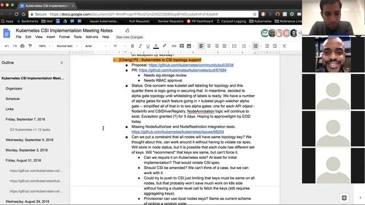365x205 pixels.
Task: Open the Add-ons menu
Action: point(92,37)
